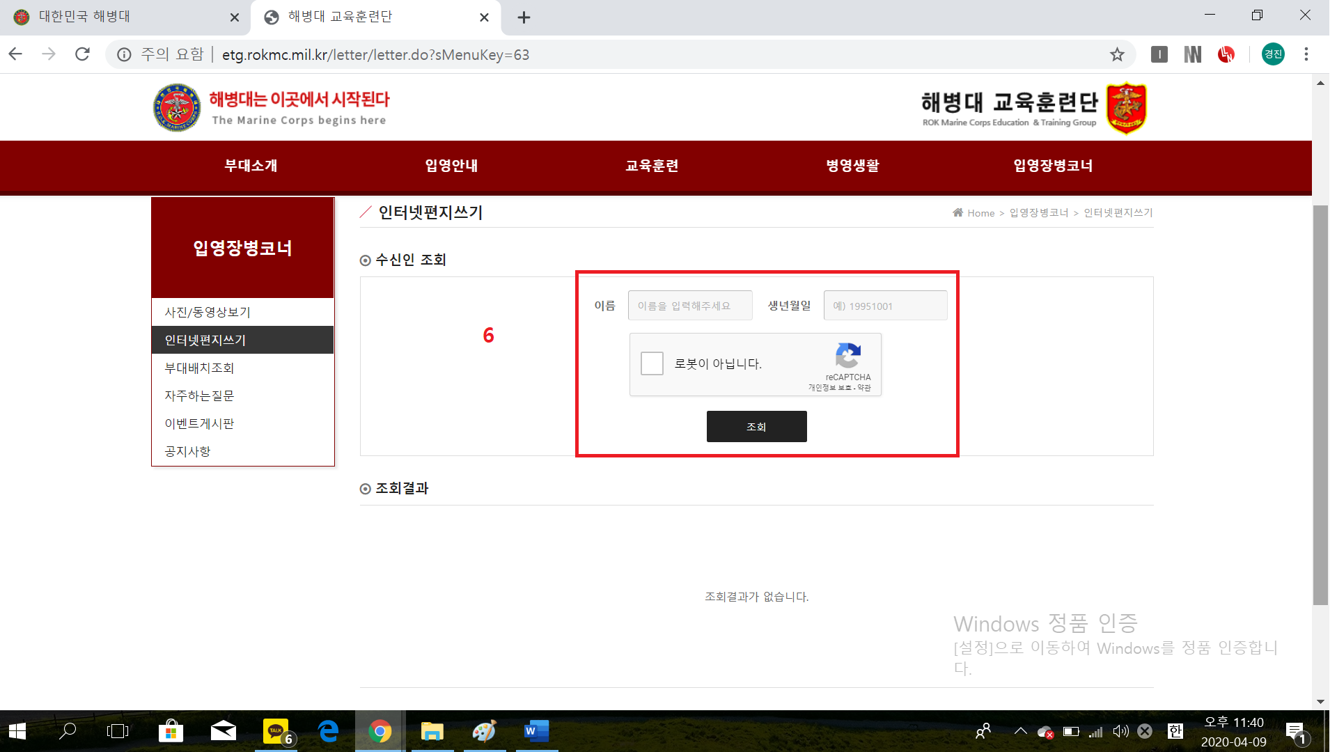Open KakaoTalk from the taskbar
Screen dimensions: 1337x752
tap(276, 731)
